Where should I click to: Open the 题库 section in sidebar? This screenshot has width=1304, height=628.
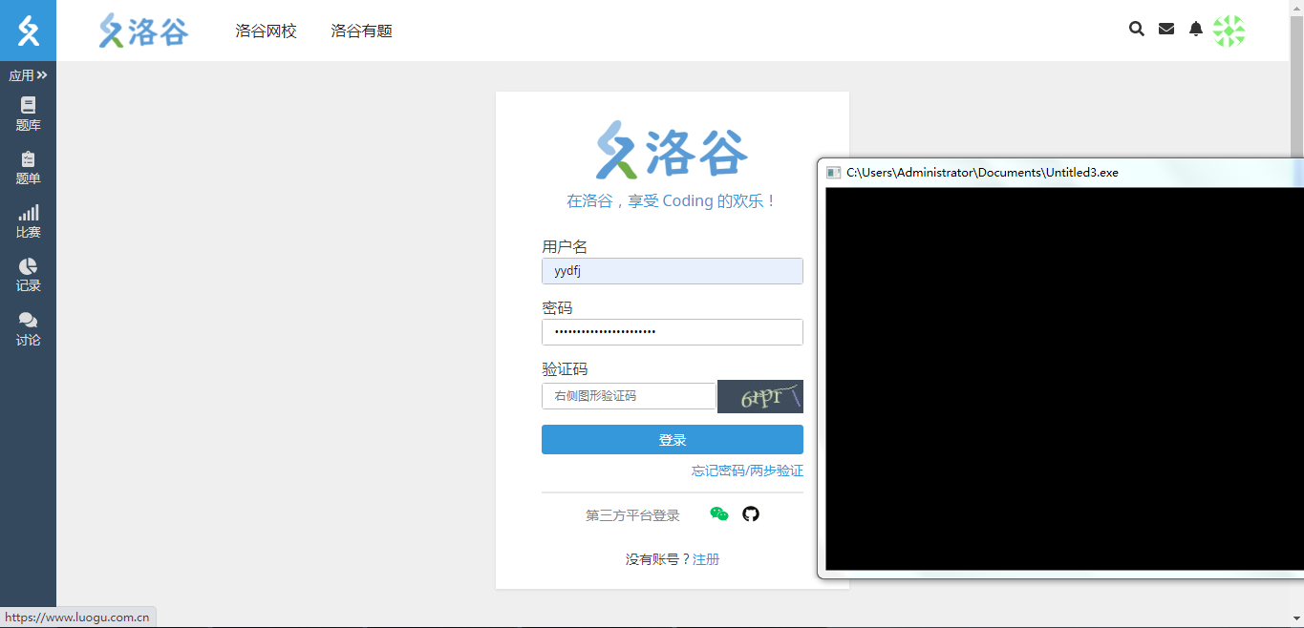pyautogui.click(x=28, y=113)
